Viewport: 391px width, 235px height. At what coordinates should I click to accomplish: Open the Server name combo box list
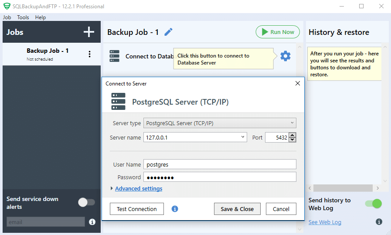point(243,137)
